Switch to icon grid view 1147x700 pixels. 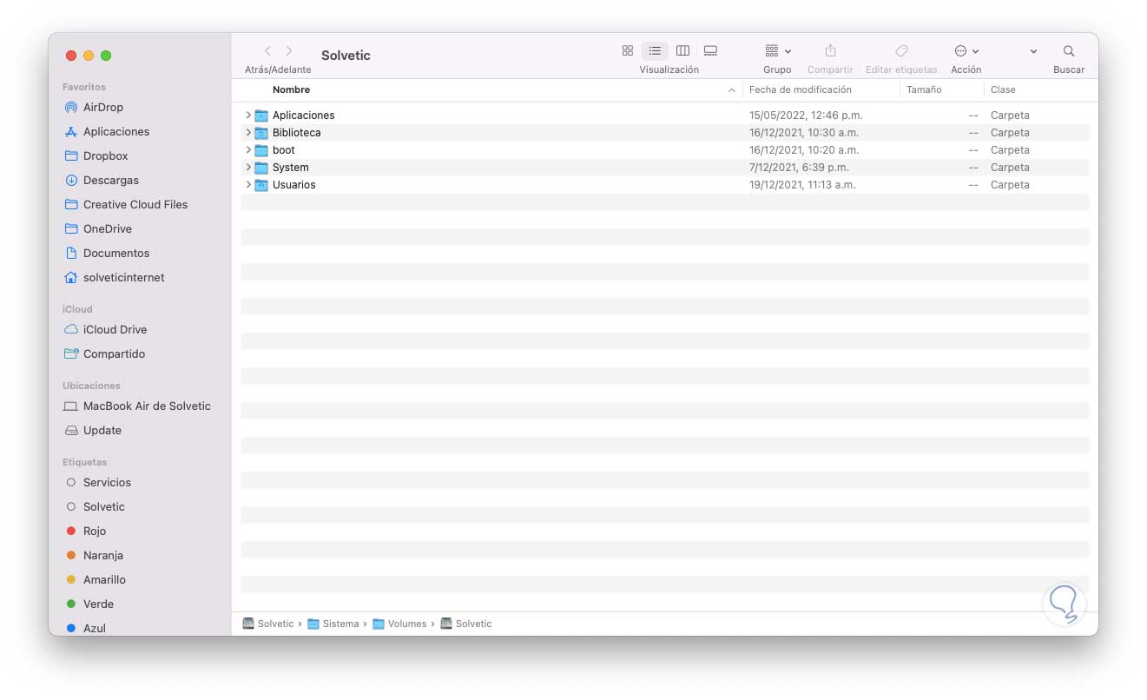628,51
